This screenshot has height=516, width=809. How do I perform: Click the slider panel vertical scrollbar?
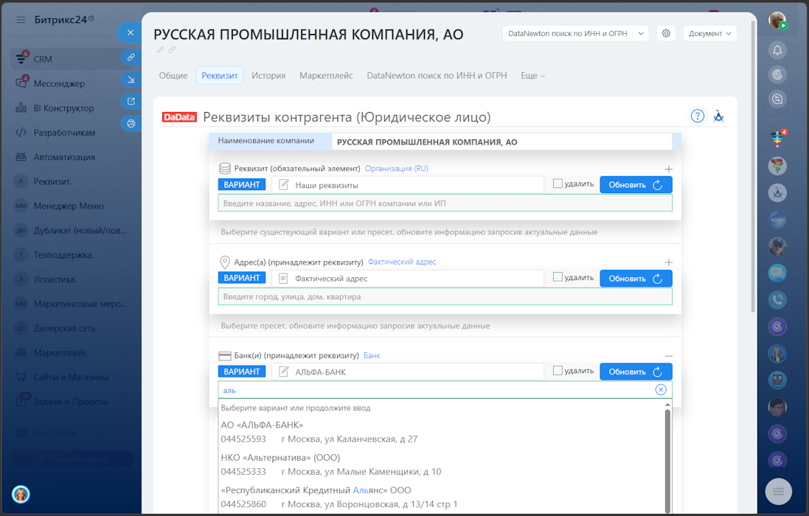(753, 165)
